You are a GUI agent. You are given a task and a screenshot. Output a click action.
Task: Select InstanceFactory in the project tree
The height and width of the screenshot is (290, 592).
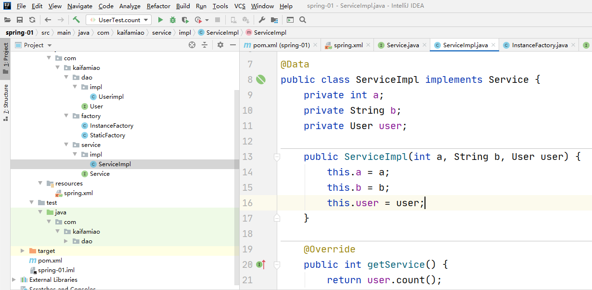click(x=112, y=126)
